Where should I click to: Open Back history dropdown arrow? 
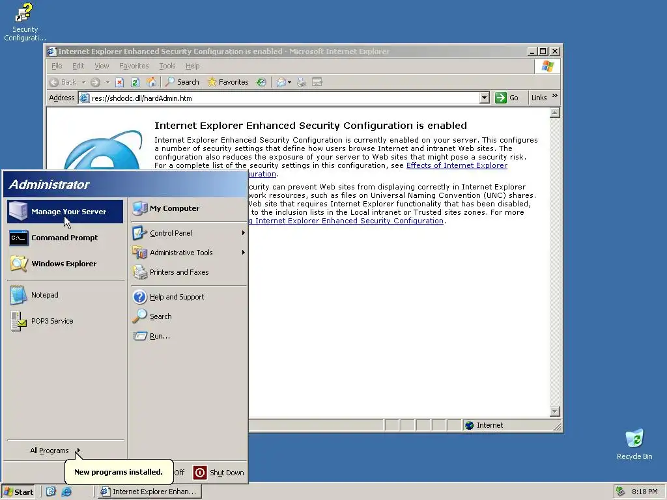[84, 82]
